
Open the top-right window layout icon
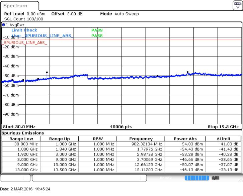pyautogui.click(x=238, y=5)
